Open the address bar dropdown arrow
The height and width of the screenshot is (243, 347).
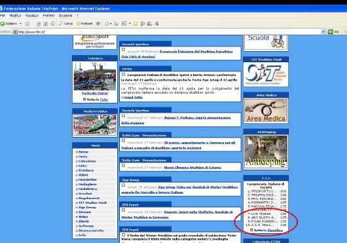323,31
